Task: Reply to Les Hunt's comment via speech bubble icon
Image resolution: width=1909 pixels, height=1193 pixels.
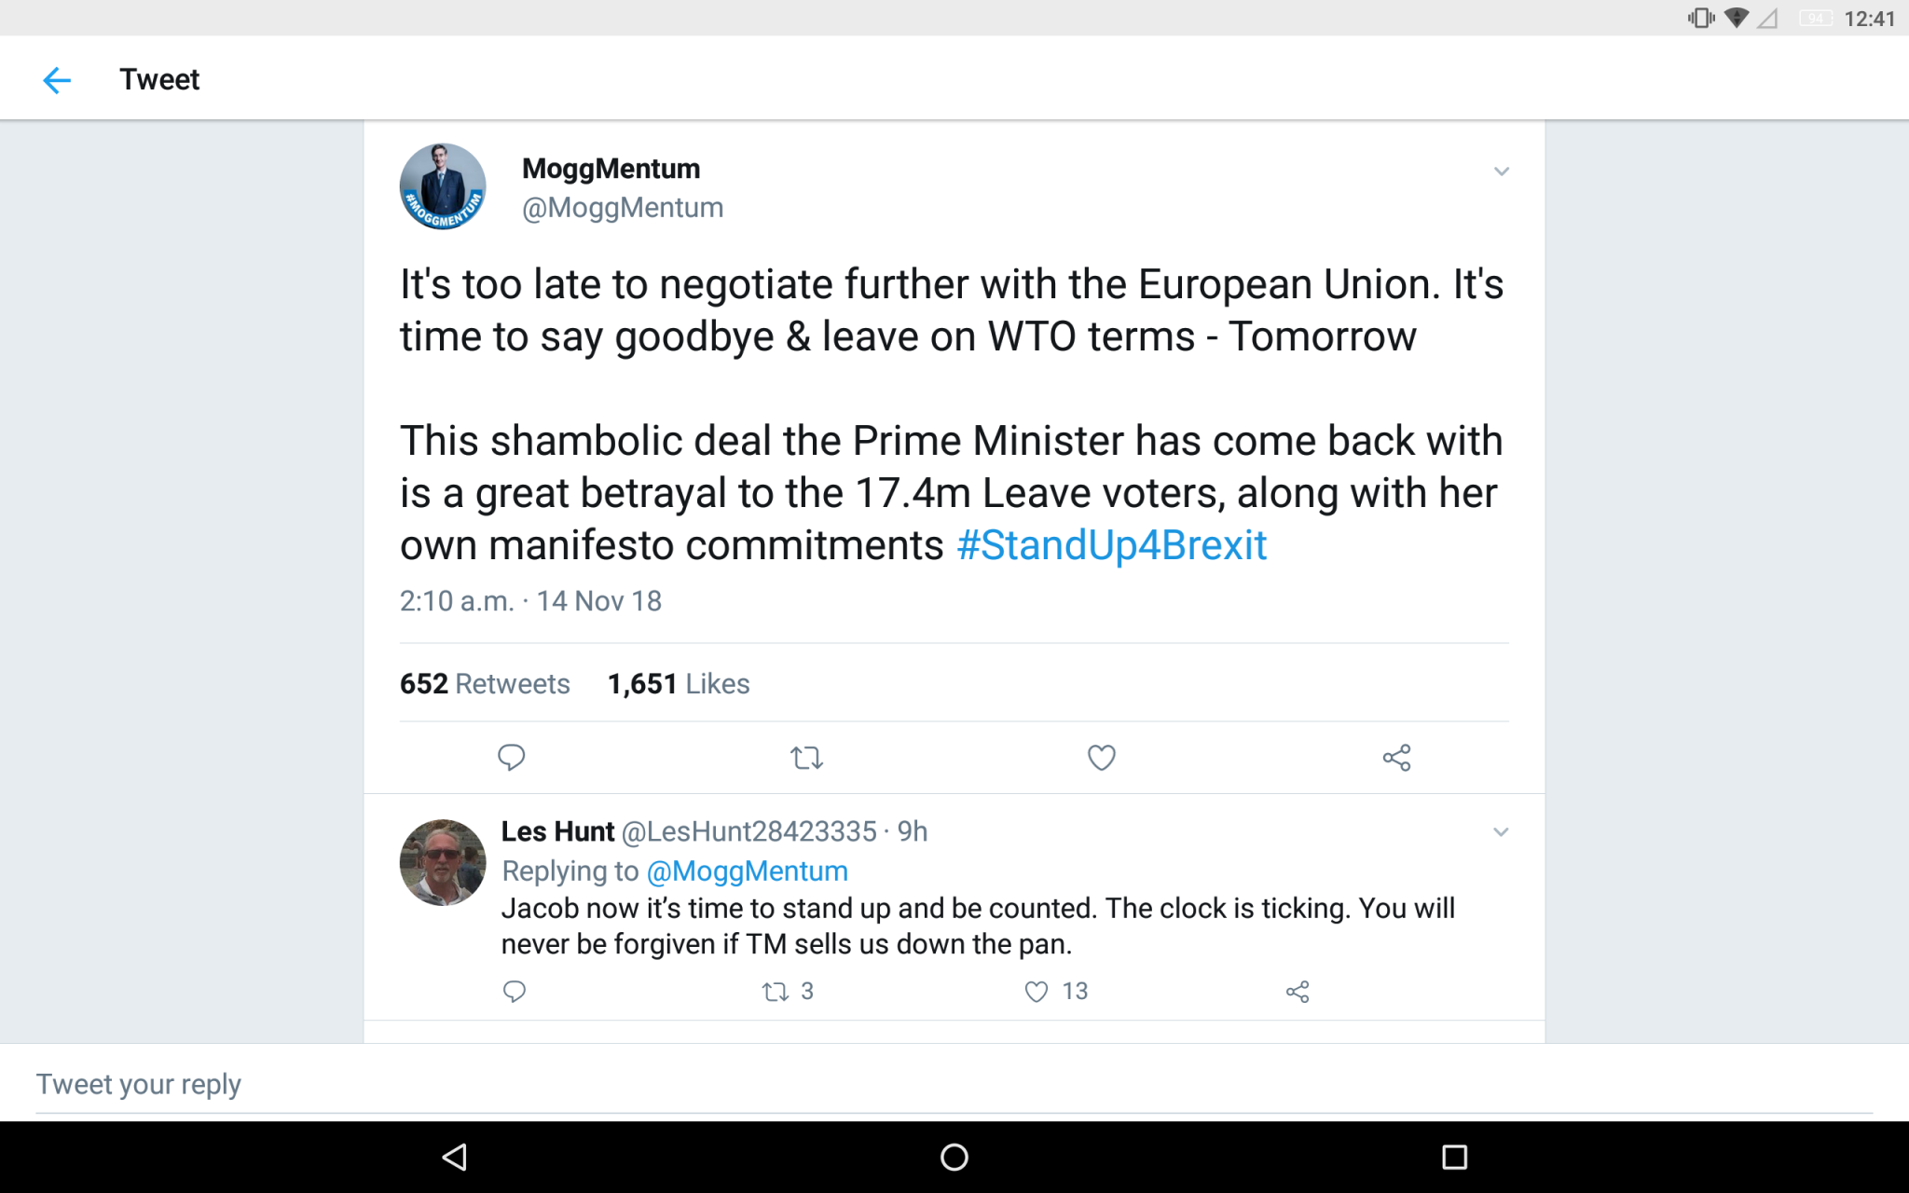Action: [514, 992]
